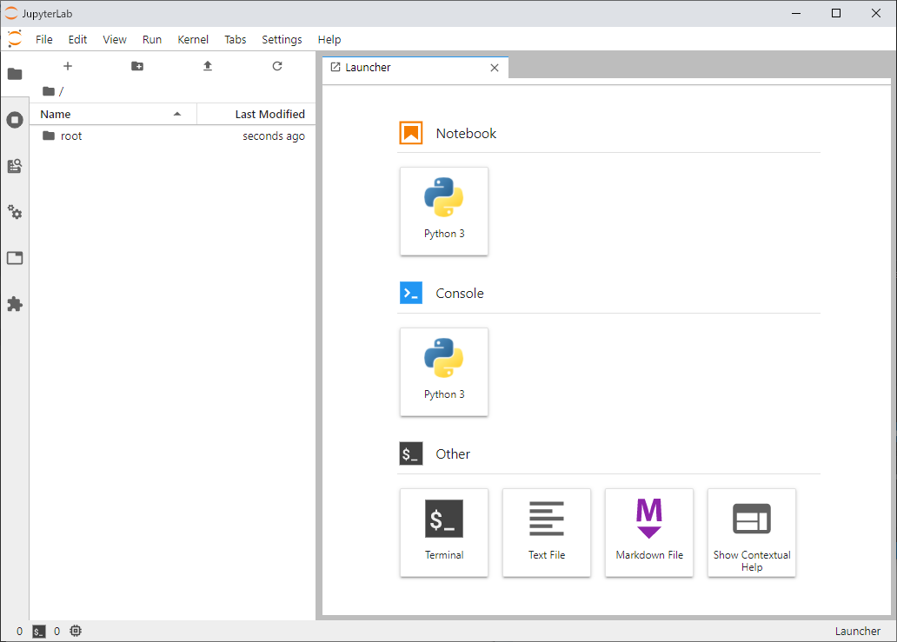Sort files by Name column header

[x=55, y=114]
